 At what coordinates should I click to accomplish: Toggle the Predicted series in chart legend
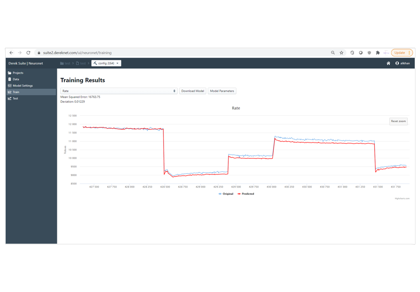tap(246, 194)
